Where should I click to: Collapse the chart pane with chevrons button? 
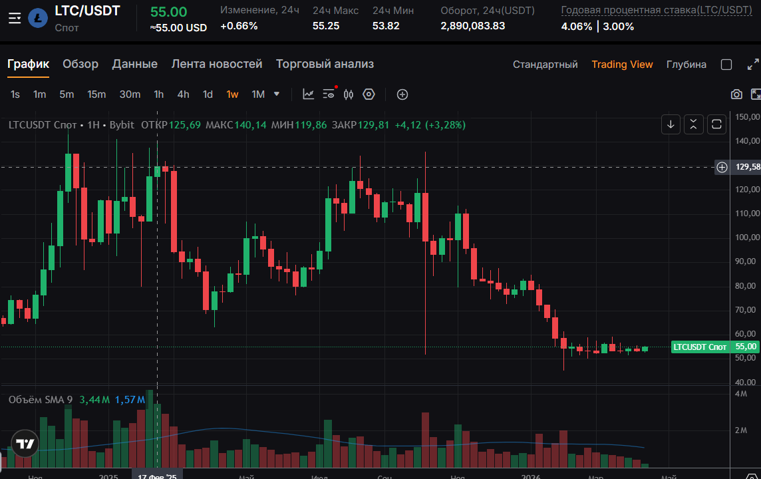tap(694, 124)
